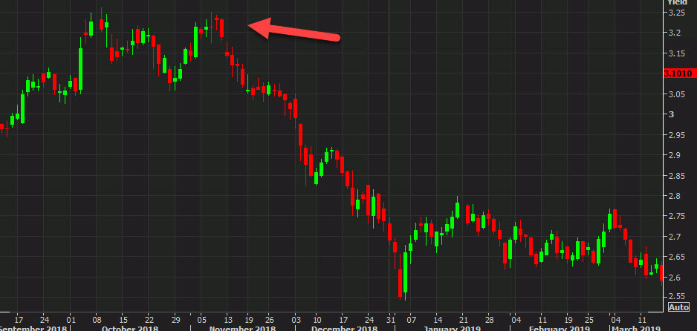Click the 2.6 yield axis label
This screenshot has width=697, height=331.
tap(674, 278)
